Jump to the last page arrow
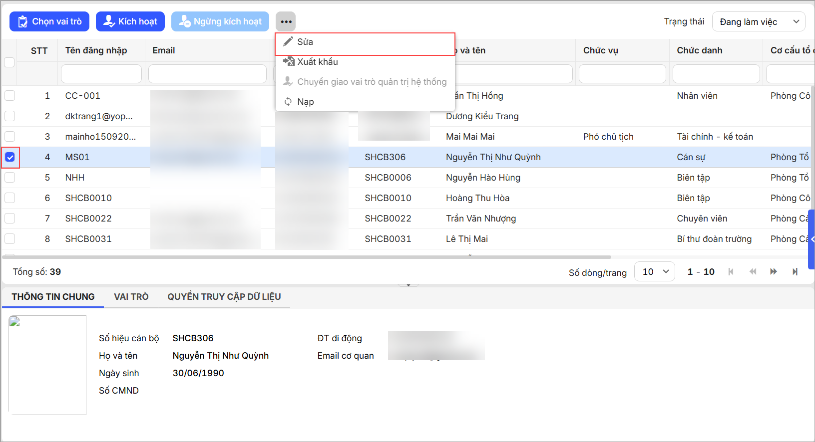 (795, 272)
